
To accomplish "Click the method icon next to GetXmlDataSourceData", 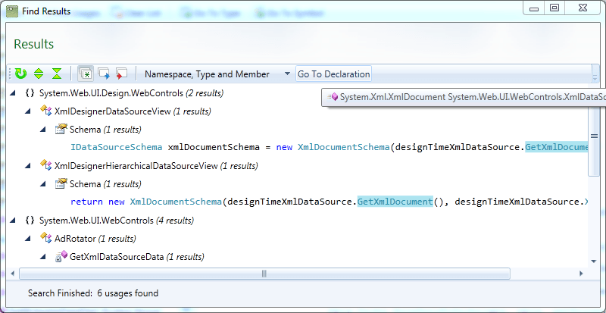I will point(61,256).
